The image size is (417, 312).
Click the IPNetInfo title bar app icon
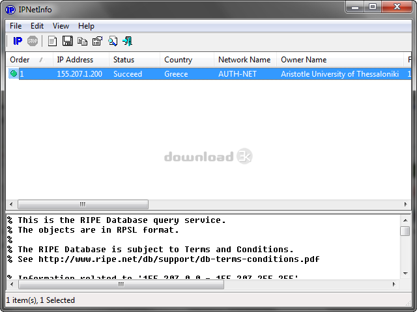point(10,10)
